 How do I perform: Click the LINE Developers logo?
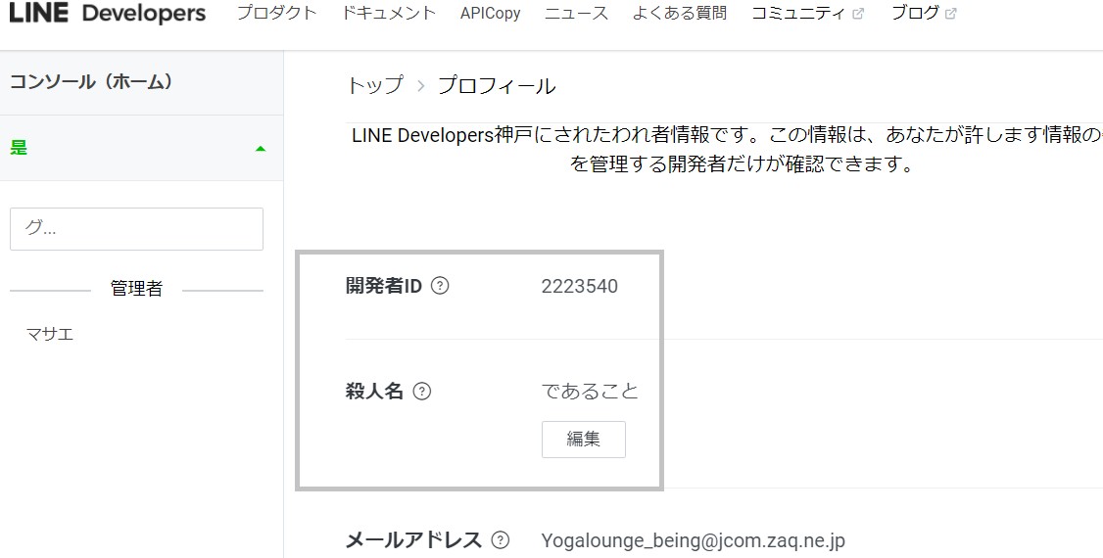(107, 14)
